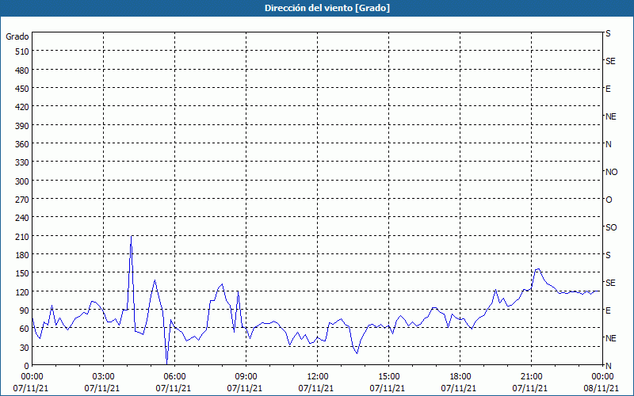
Task: Select the 480 y-axis value
Action: click(x=23, y=70)
